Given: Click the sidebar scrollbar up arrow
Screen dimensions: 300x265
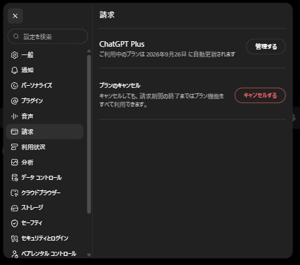Looking at the screenshot, I should 89,51.
